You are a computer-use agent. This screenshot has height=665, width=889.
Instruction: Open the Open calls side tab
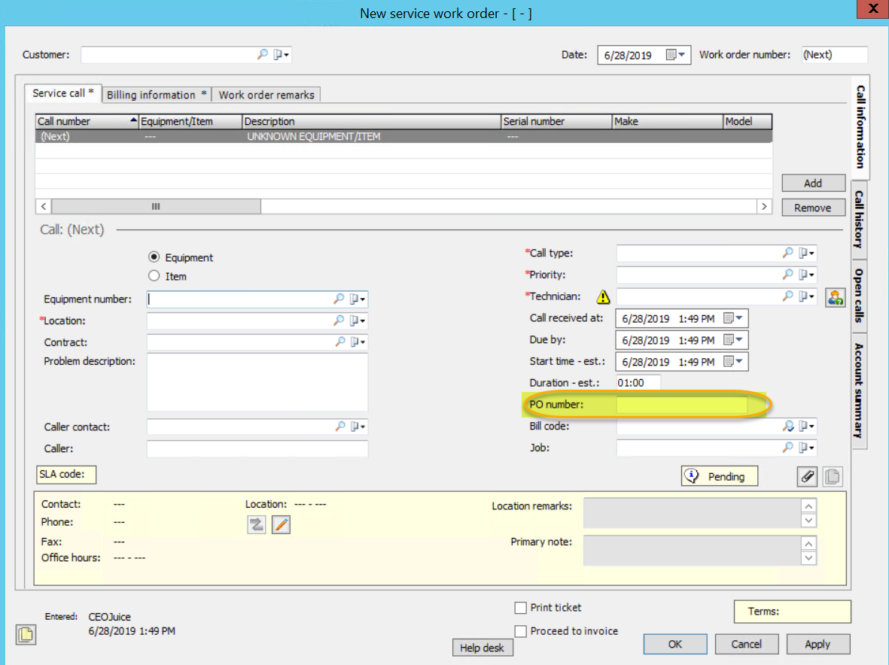coord(860,295)
